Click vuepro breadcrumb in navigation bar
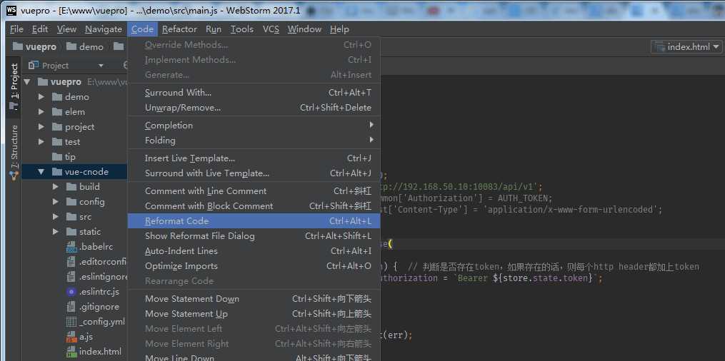The image size is (725, 361). [35, 46]
